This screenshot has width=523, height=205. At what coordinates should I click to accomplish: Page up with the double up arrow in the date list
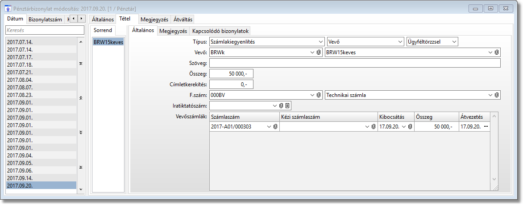click(80, 98)
